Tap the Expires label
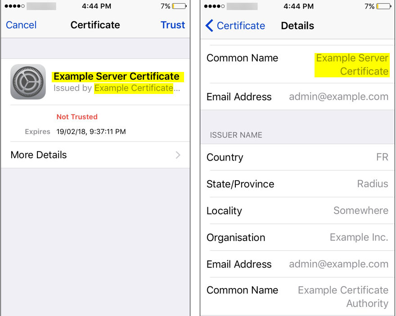This screenshot has width=396, height=316. click(37, 132)
